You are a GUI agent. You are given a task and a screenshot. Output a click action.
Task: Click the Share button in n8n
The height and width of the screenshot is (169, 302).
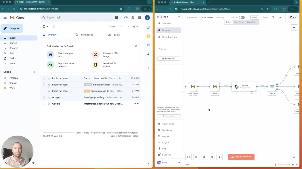(x=255, y=17)
